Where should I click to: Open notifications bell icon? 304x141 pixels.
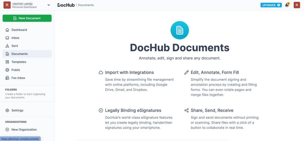click(x=287, y=5)
